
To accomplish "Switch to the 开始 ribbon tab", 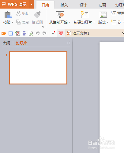I will 45,5.
